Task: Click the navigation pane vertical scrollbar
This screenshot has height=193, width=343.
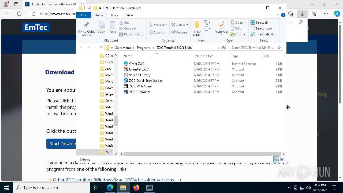Action: [115, 121]
